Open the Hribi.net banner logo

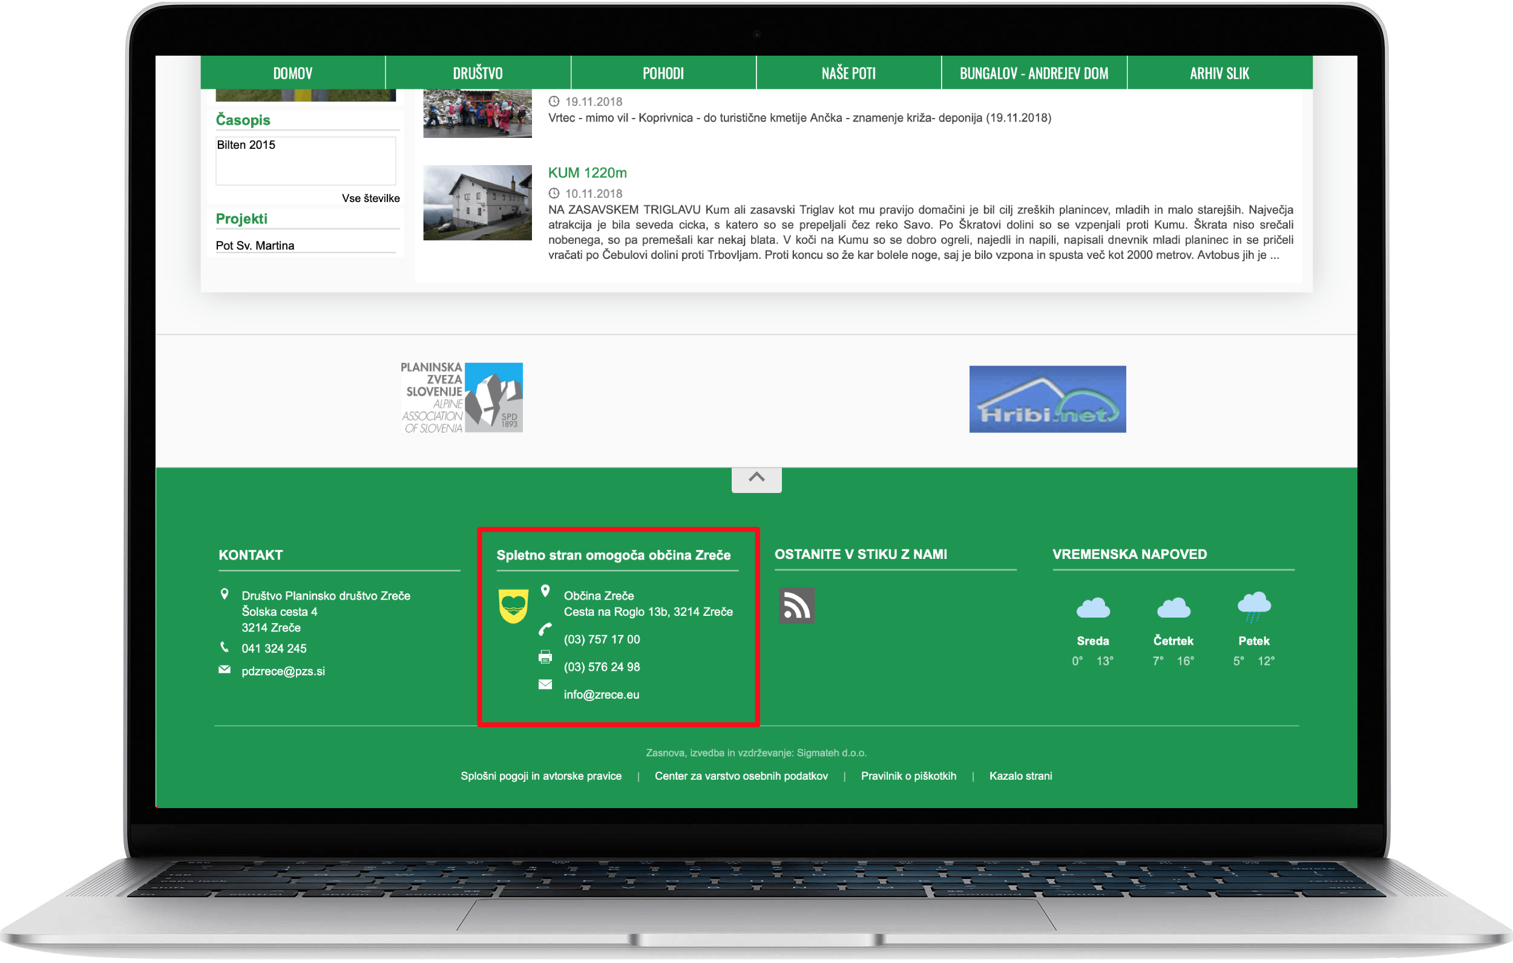[x=1047, y=399]
